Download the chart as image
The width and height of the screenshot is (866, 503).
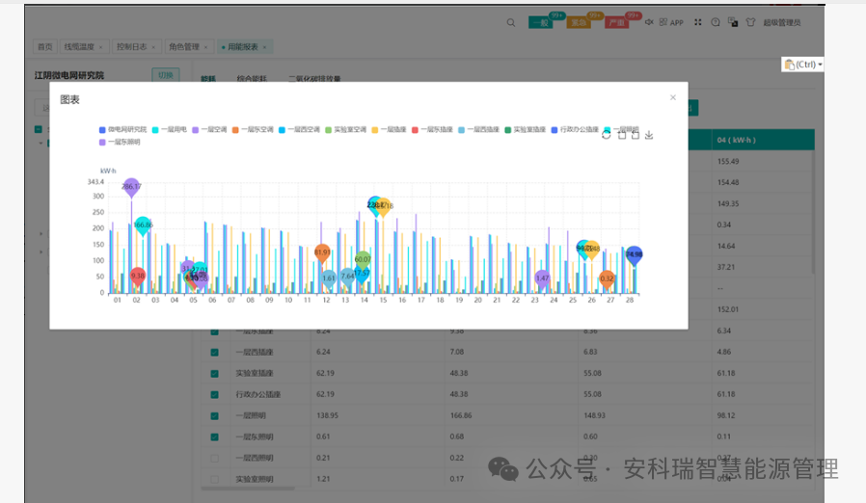click(x=649, y=135)
